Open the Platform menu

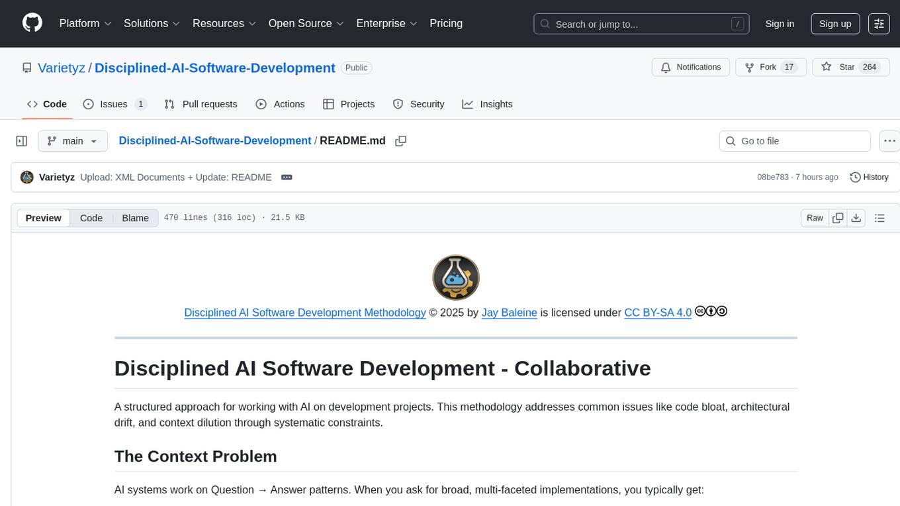[85, 23]
